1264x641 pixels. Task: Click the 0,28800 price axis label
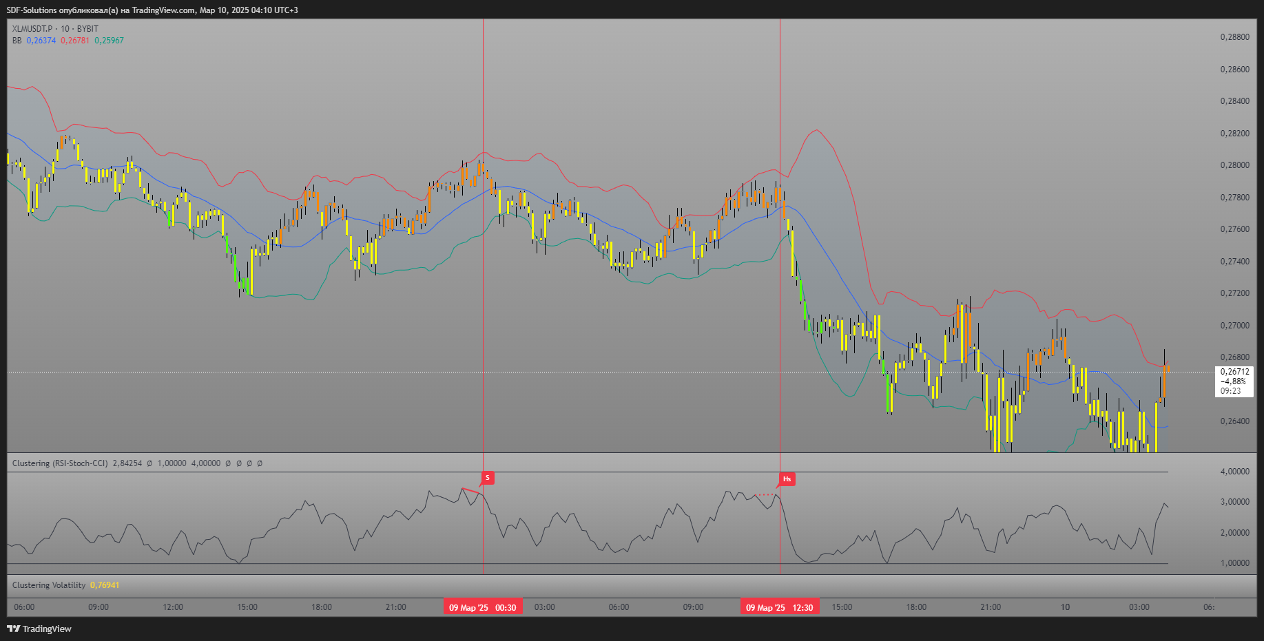click(x=1234, y=37)
